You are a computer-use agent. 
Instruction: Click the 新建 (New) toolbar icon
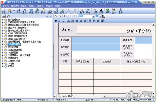pyautogui.click(x=4, y=11)
